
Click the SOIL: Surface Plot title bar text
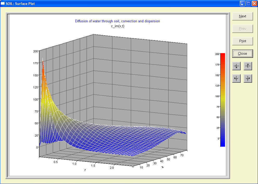tap(20, 4)
